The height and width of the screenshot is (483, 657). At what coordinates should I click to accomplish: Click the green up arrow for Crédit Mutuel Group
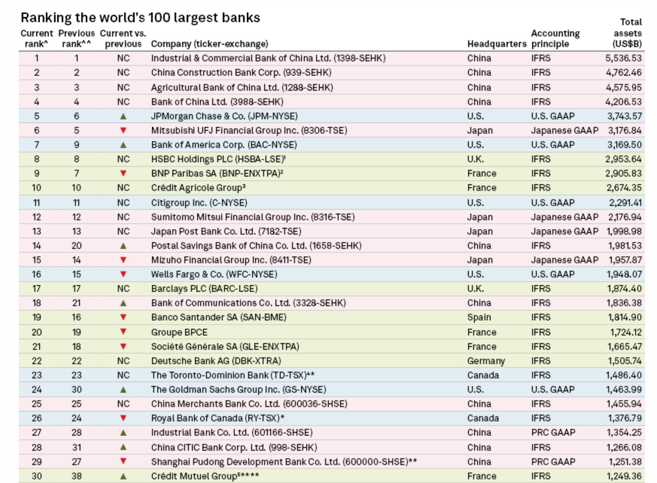(123, 477)
